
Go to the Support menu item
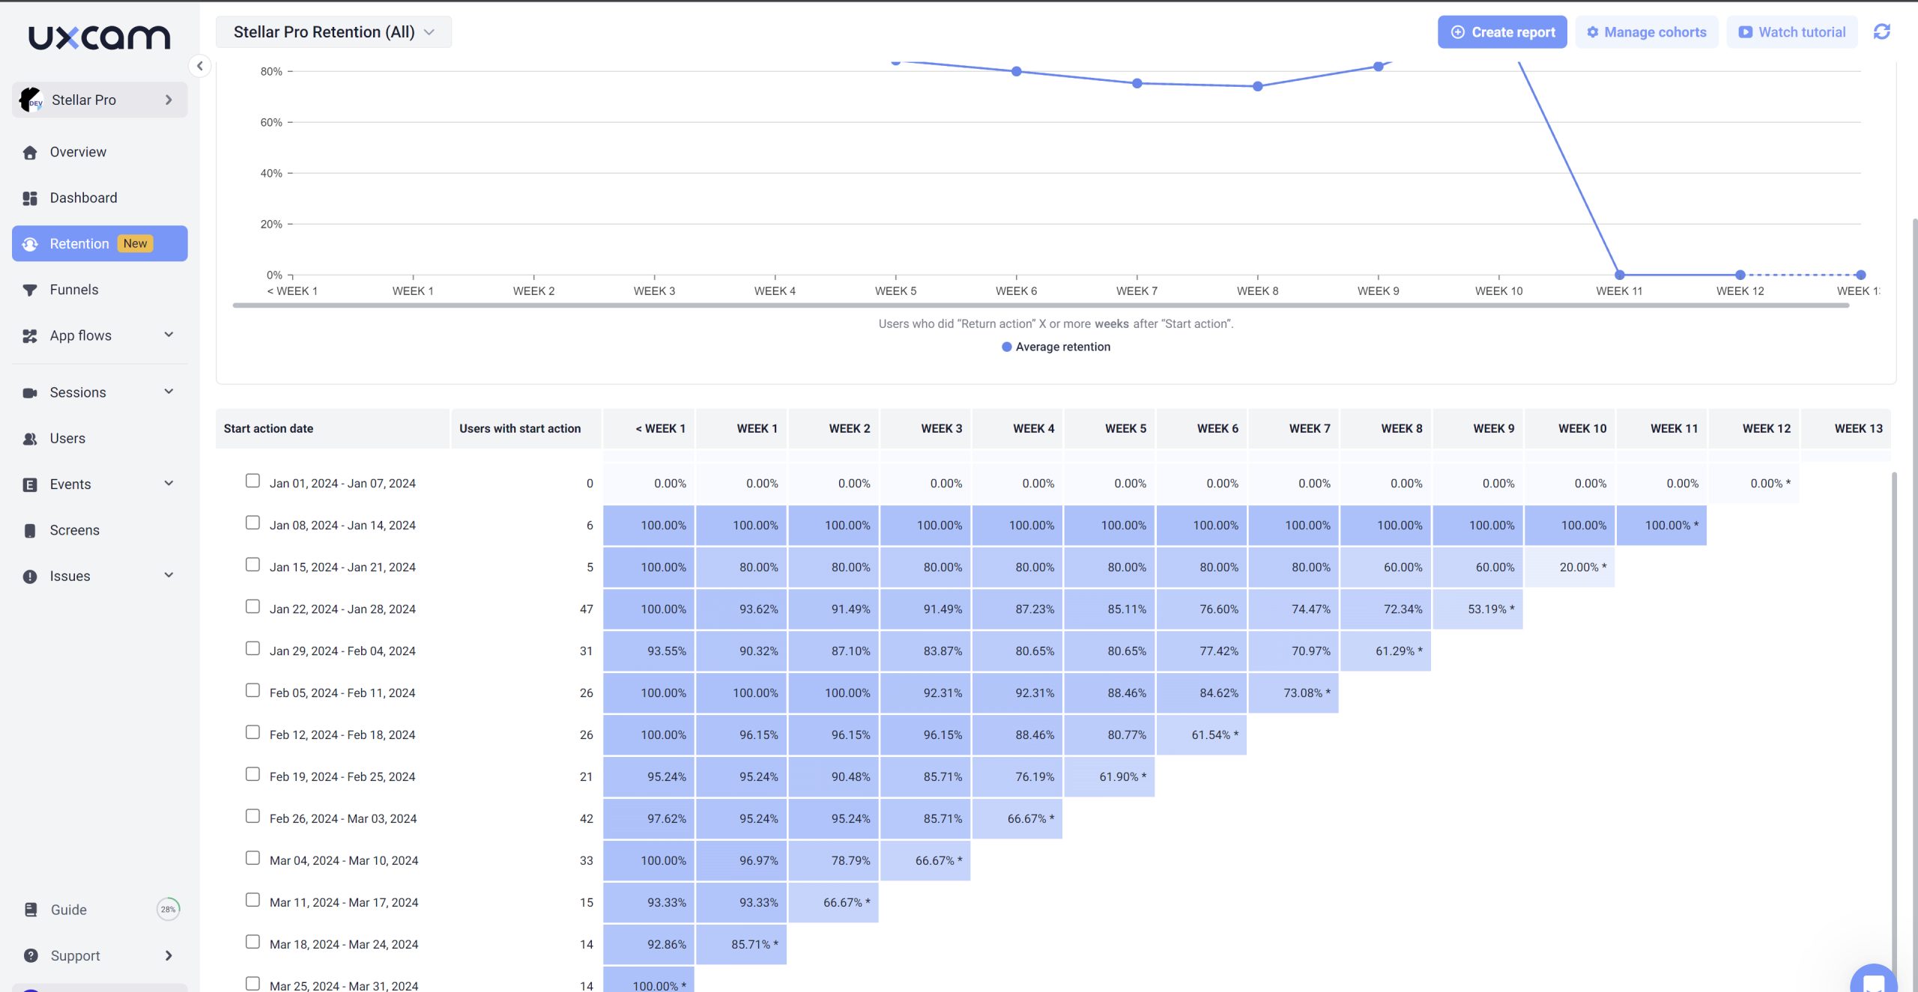(75, 956)
